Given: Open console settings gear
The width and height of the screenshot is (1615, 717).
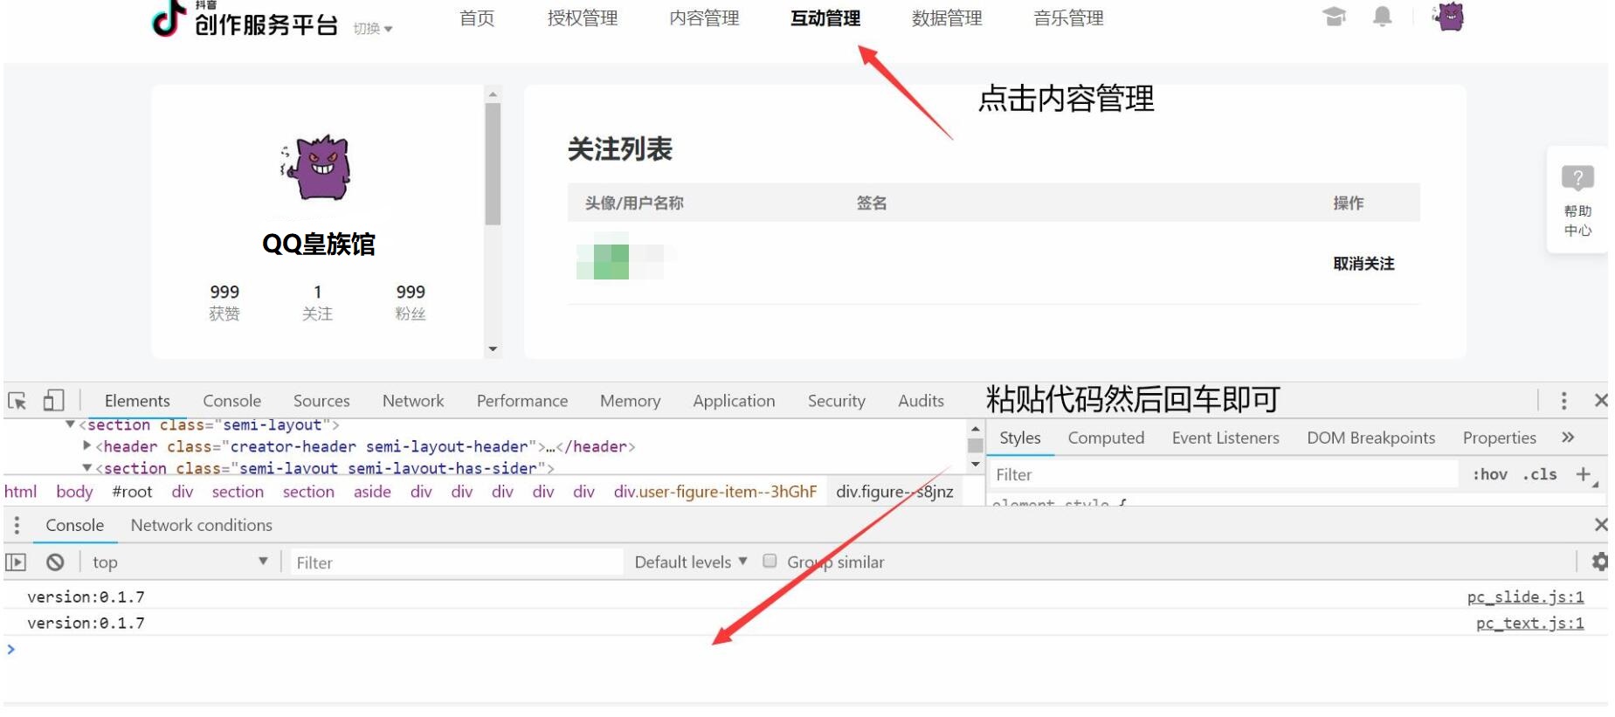Looking at the screenshot, I should (1599, 562).
